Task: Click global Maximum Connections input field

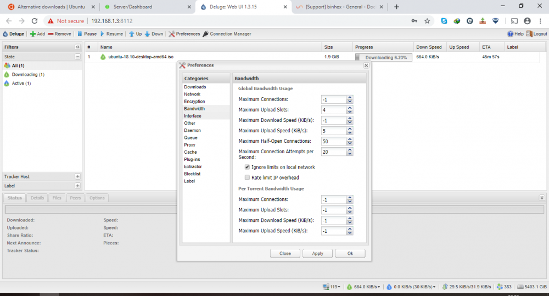Action: coord(334,99)
